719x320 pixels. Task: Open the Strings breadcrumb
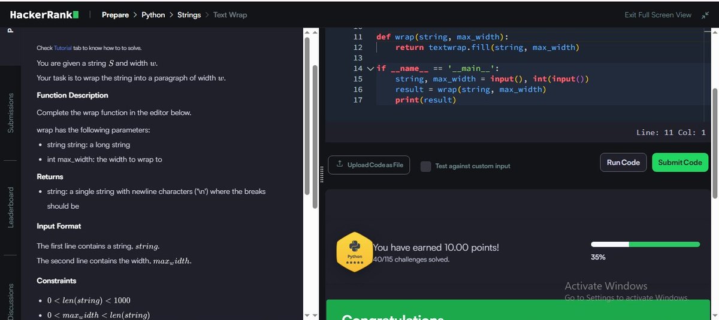coord(189,15)
